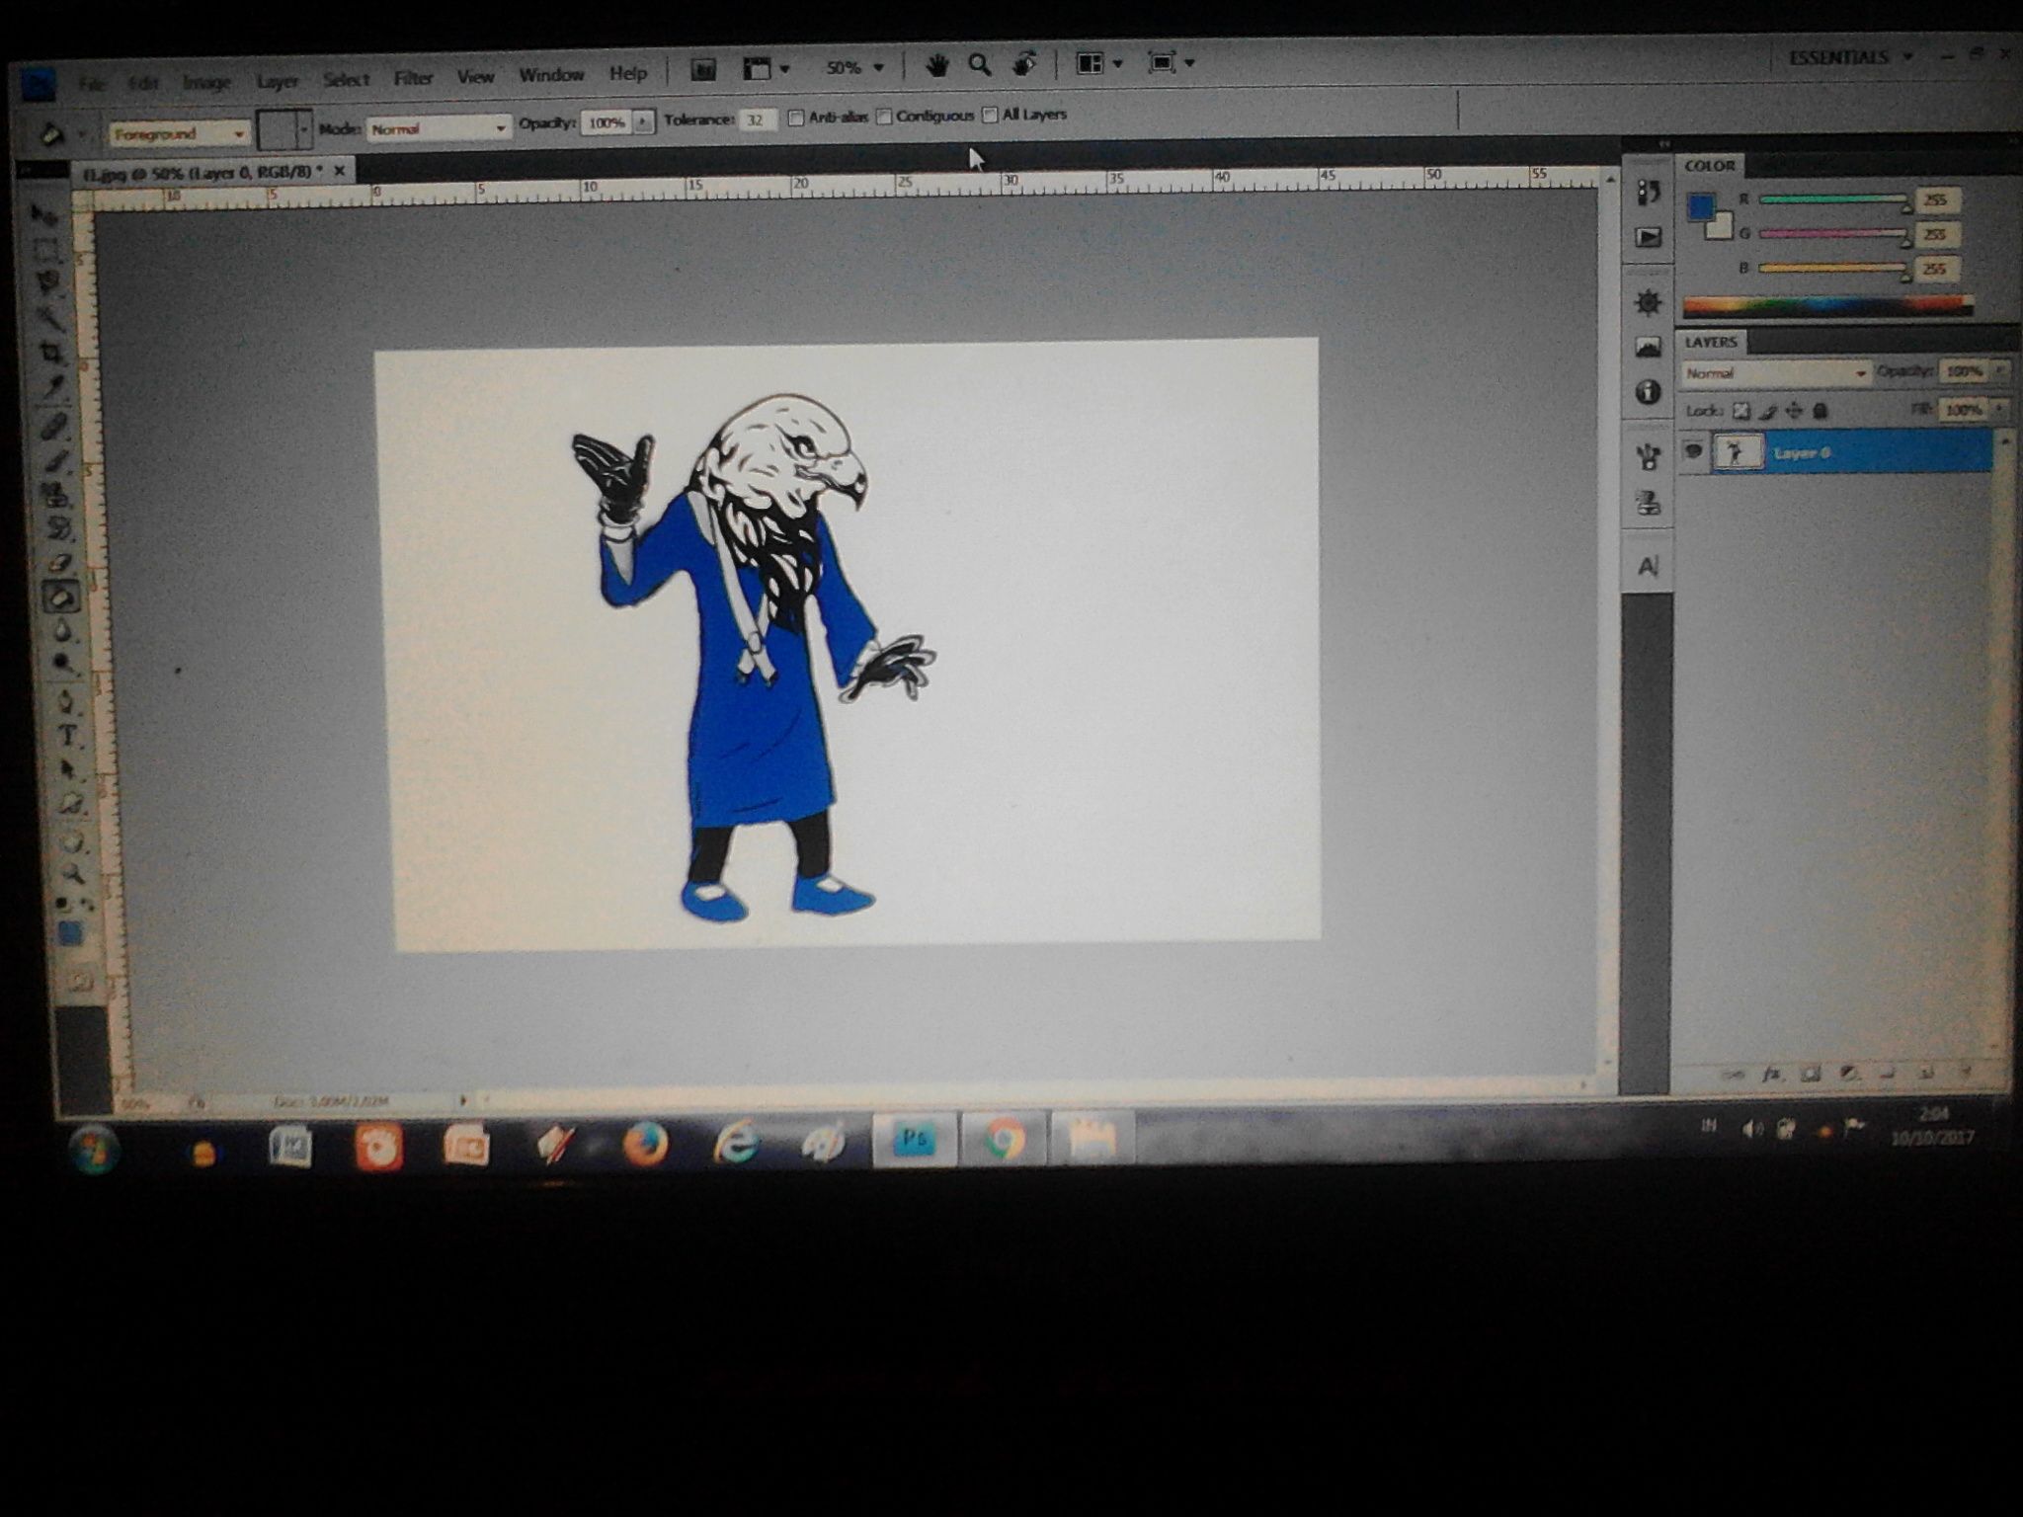Open the Clone Source panel icon
The image size is (2023, 1517).
tap(1648, 503)
